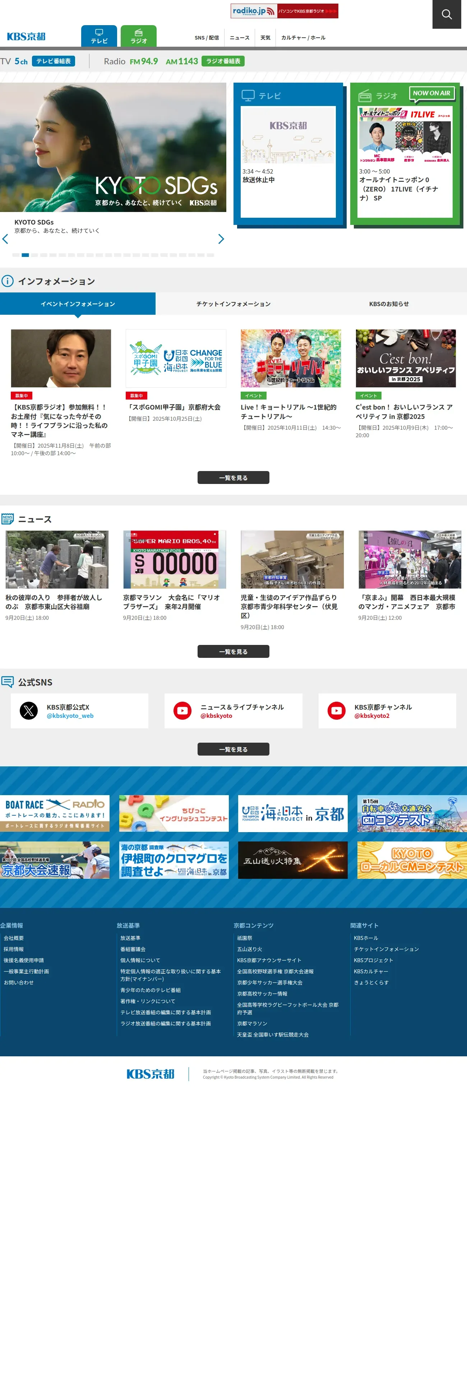The image size is (467, 1384).
Task: Open 五山送り火特集 banner
Action: click(x=293, y=860)
